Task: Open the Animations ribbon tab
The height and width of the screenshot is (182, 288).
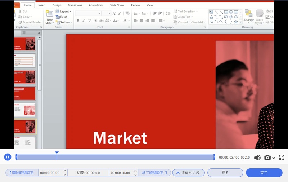Action: pos(96,5)
